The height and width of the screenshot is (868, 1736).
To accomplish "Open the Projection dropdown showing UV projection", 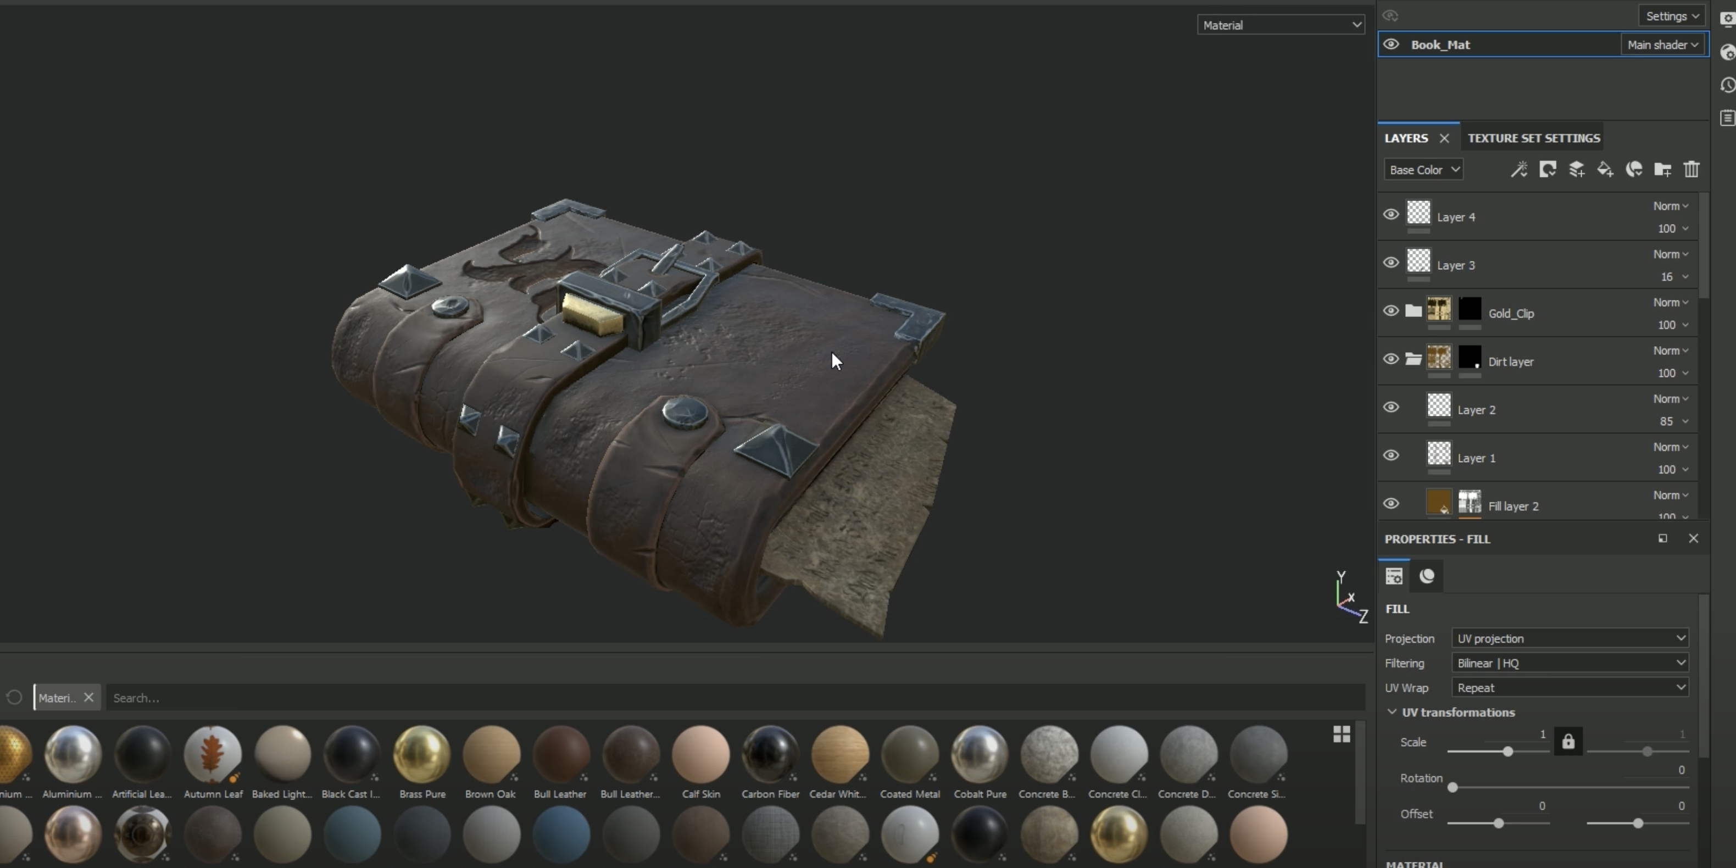I will pyautogui.click(x=1570, y=638).
